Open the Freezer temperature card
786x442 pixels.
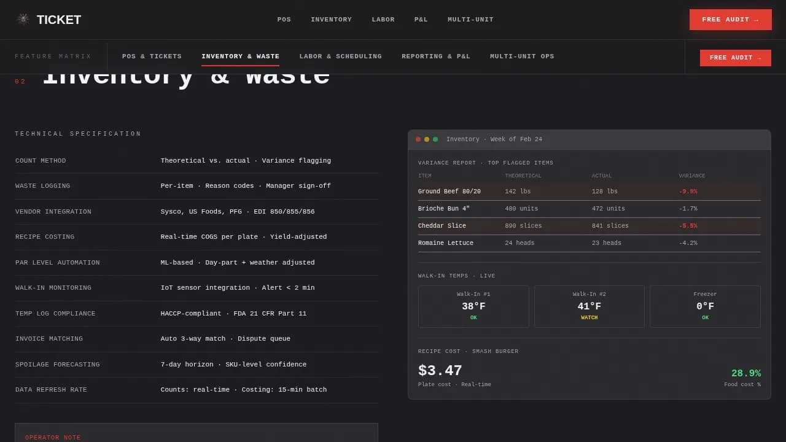click(705, 306)
